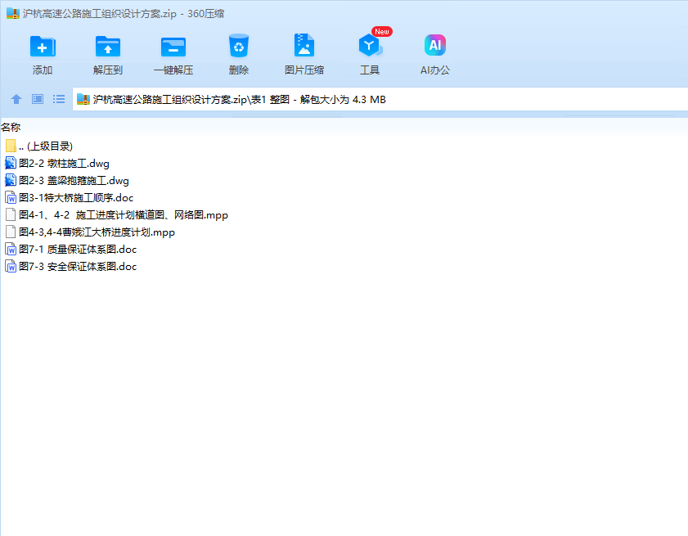Viewport: 688px width, 536px height.
Task: Select file 图3-1特大桥施工顺序.doc
Action: click(x=69, y=197)
